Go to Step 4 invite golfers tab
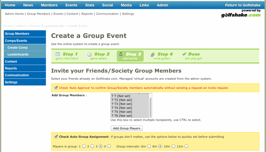The width and height of the screenshot is (266, 152). [x=162, y=56]
